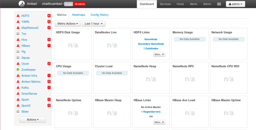Click Hive alert count badge 3
Viewport: 256px width, 130px height.
49,40
